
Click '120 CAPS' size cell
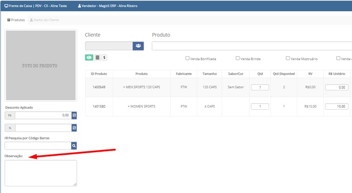coord(210,87)
